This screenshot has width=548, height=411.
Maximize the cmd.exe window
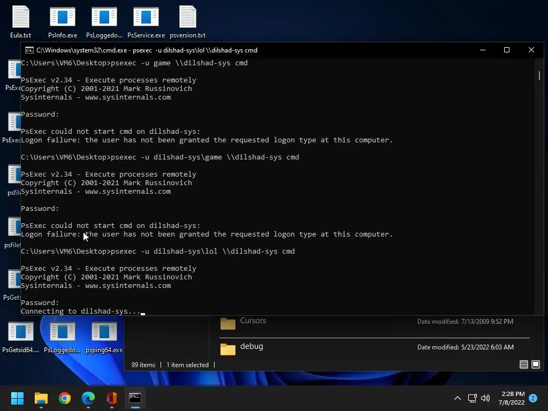coord(506,50)
